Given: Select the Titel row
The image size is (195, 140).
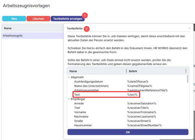Looking at the screenshot, I should (x=77, y=108).
